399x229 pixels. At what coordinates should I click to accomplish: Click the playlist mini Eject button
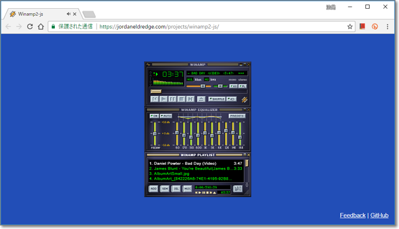tap(214, 193)
